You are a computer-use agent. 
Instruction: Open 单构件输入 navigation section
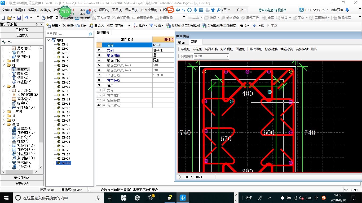[x=22, y=178]
